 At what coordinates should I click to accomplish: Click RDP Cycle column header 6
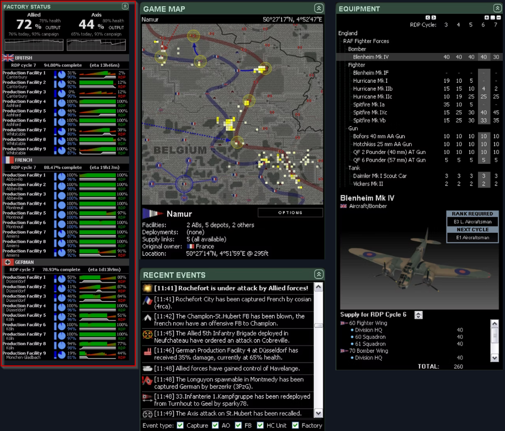click(x=483, y=25)
